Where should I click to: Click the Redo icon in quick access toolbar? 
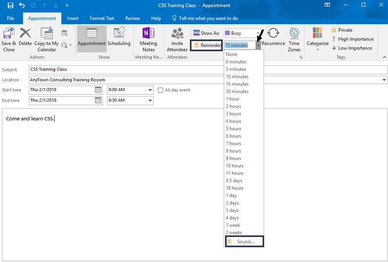tap(33, 5)
